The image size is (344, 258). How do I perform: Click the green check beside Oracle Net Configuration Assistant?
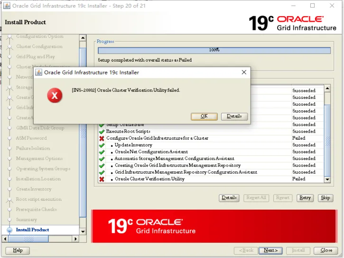tap(102, 152)
